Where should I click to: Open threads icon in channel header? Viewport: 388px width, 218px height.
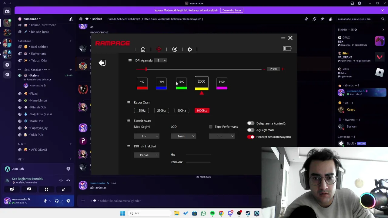click(x=306, y=19)
